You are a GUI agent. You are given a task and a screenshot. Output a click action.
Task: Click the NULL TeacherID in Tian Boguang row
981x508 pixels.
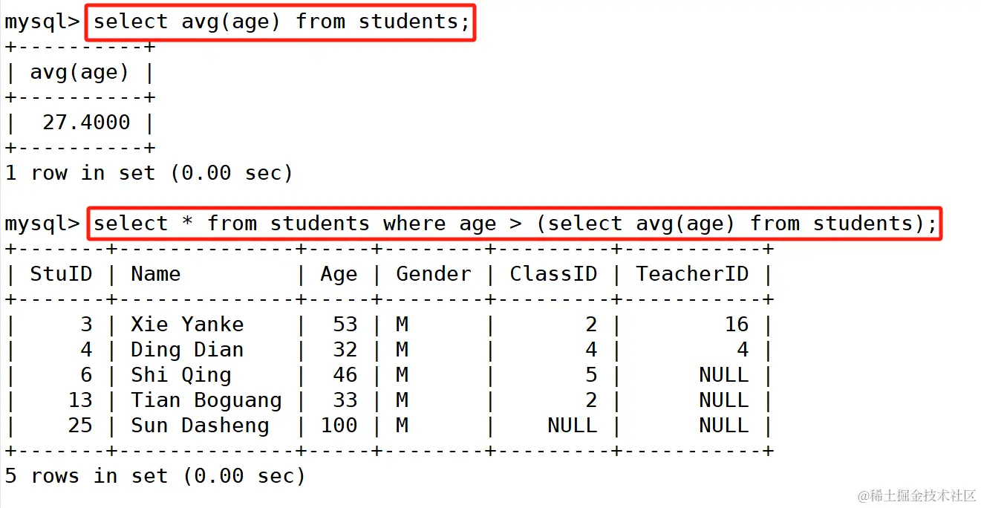point(723,400)
